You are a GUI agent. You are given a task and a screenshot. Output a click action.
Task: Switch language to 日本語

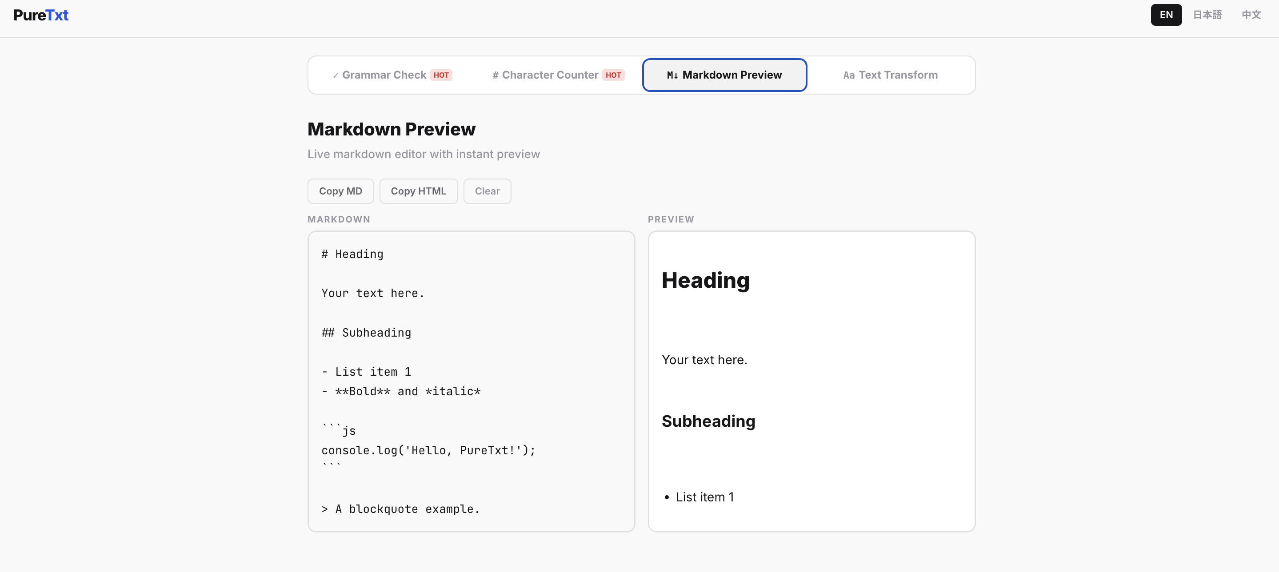point(1207,15)
